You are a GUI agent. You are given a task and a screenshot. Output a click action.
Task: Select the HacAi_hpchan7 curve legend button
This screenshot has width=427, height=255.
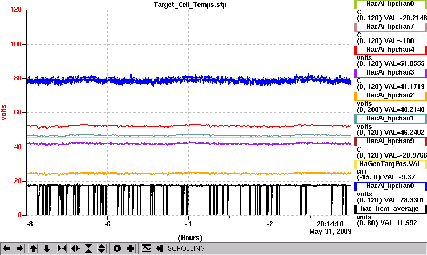pyautogui.click(x=390, y=27)
